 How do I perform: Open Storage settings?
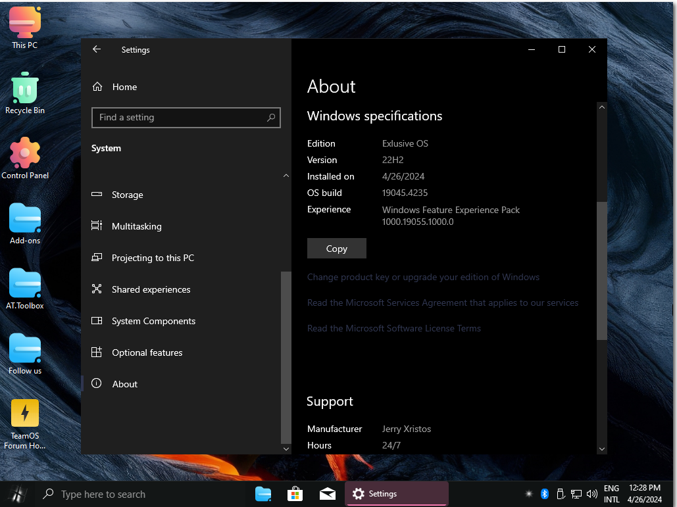pos(127,195)
